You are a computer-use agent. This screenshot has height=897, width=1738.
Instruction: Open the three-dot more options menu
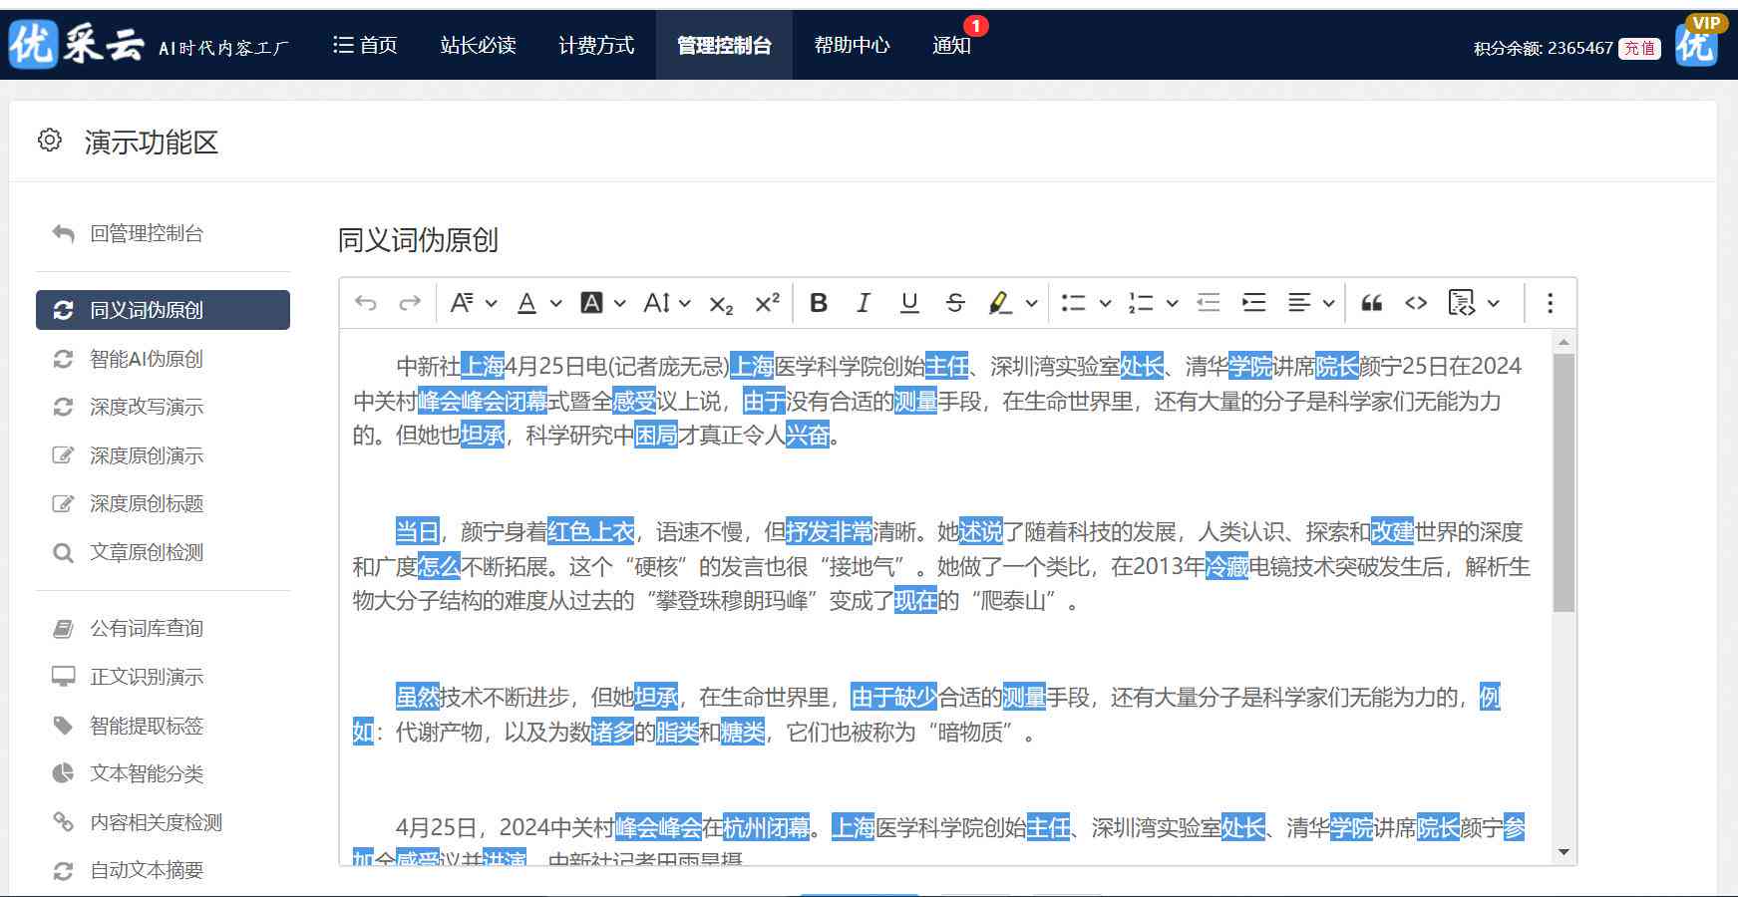[1550, 303]
